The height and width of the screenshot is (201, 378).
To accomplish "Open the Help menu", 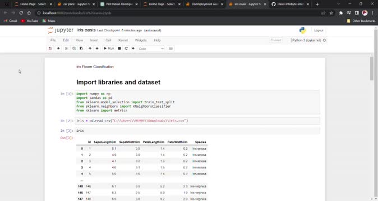I will tap(157, 40).
